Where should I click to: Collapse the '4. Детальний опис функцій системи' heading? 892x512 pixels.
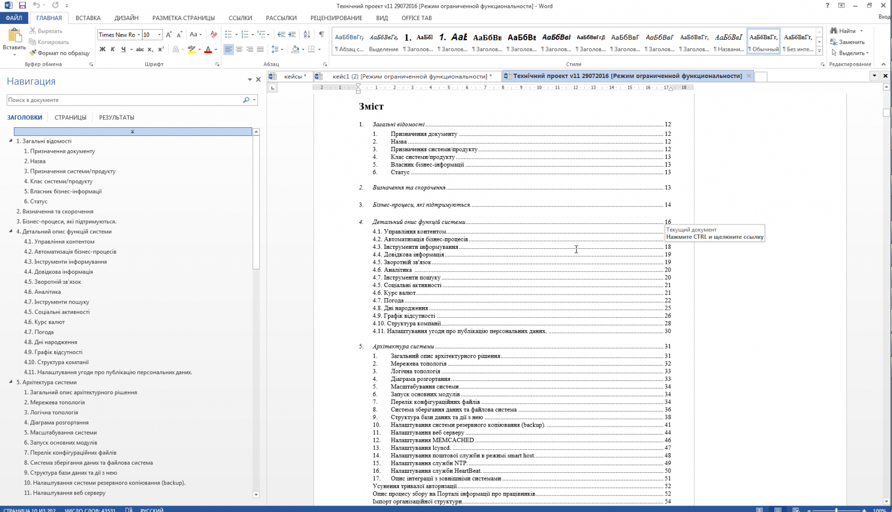pyautogui.click(x=11, y=231)
